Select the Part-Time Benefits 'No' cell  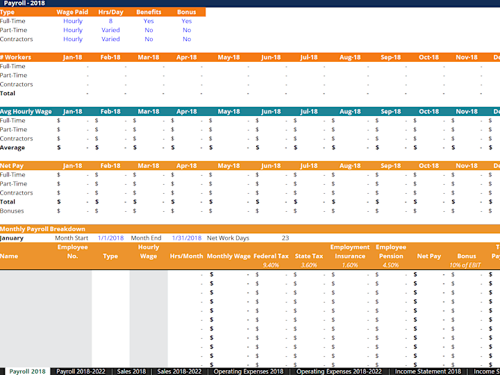(x=149, y=30)
